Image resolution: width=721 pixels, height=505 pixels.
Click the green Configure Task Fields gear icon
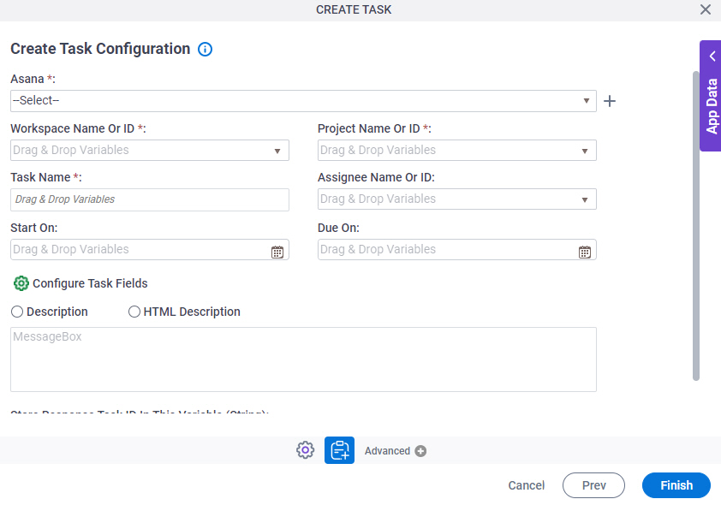coord(21,283)
